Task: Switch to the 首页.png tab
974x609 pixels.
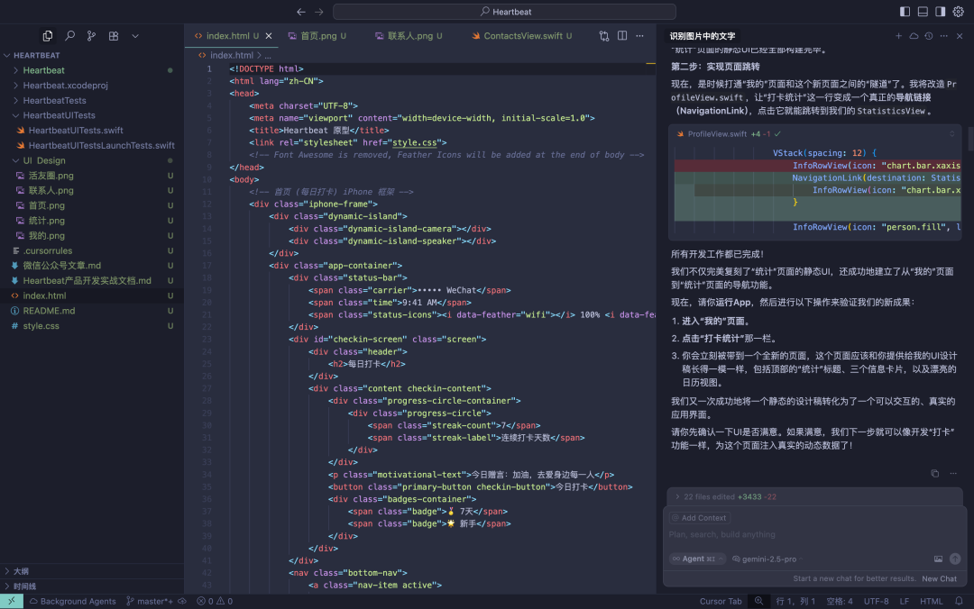Action: coord(317,36)
